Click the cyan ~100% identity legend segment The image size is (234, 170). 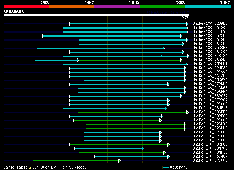click(x=208, y=7)
